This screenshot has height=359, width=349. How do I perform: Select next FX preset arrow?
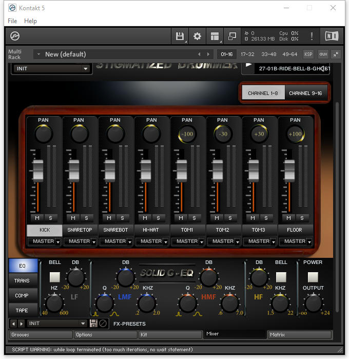point(21,324)
